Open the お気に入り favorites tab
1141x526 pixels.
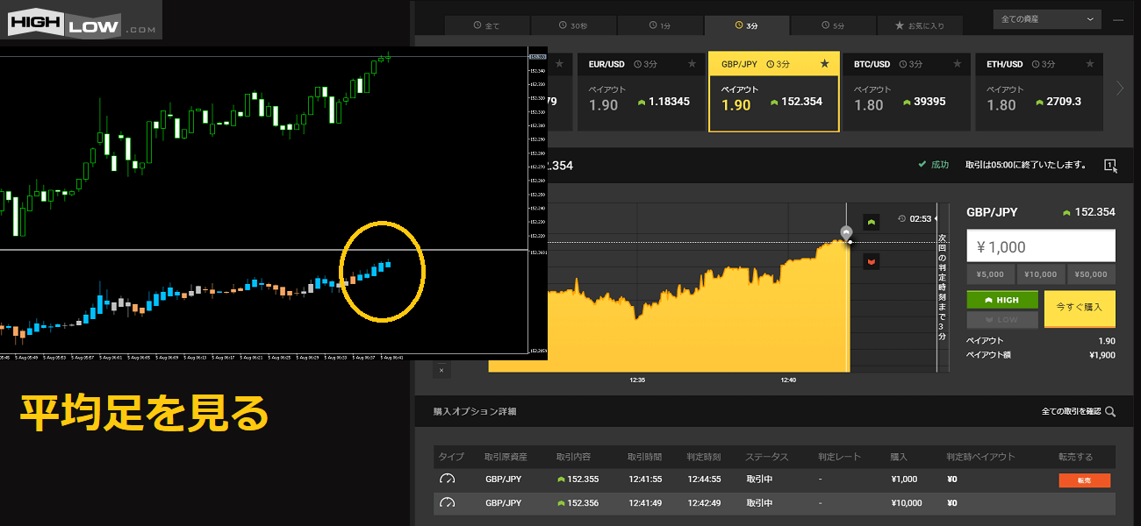919,25
